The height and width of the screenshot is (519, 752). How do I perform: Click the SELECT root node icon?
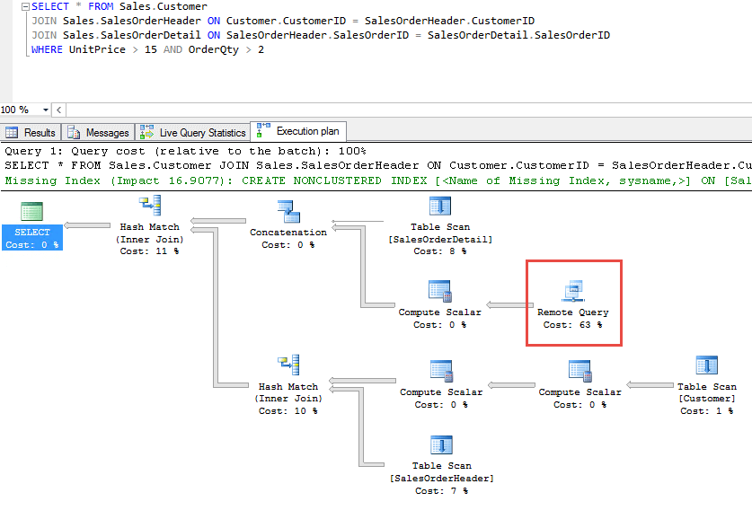point(32,212)
